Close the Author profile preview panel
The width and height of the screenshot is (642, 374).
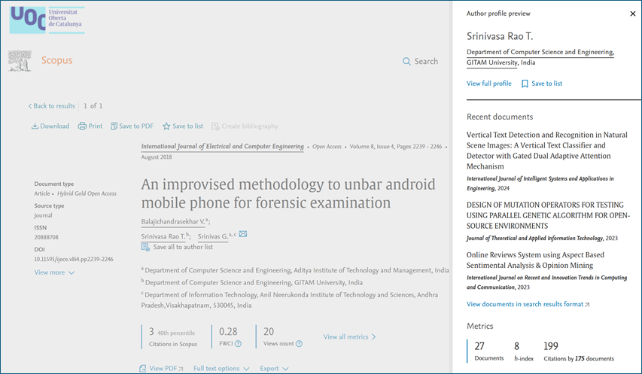click(x=632, y=14)
